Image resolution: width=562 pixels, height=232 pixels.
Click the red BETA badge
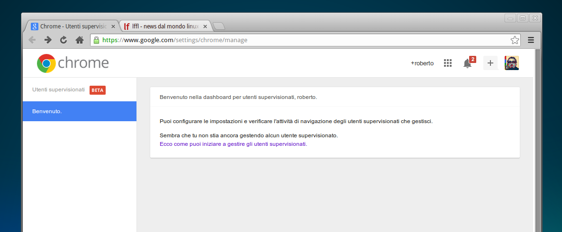pyautogui.click(x=98, y=90)
